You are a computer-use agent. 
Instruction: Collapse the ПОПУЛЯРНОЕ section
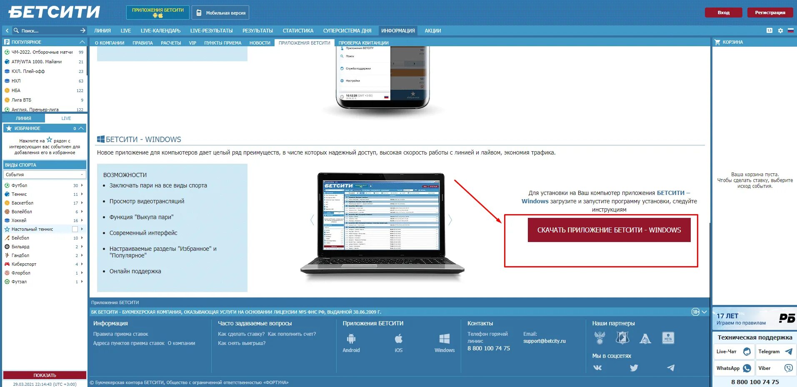coord(82,42)
